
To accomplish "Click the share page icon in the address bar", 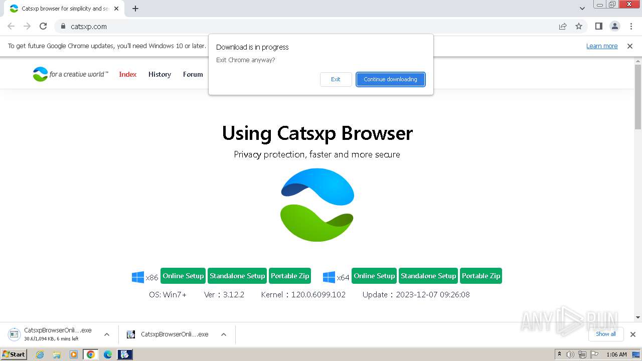I will point(563,26).
